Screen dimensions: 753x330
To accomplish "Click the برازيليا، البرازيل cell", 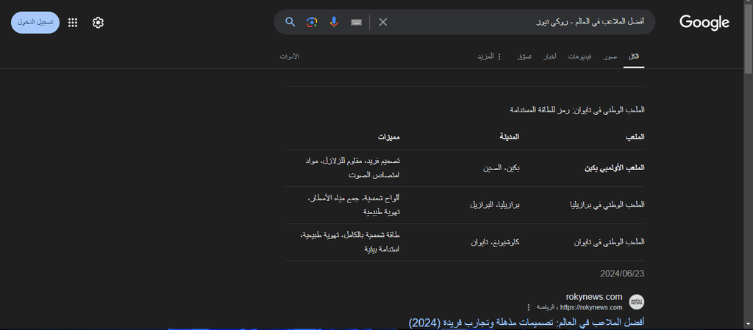I will [x=495, y=205].
